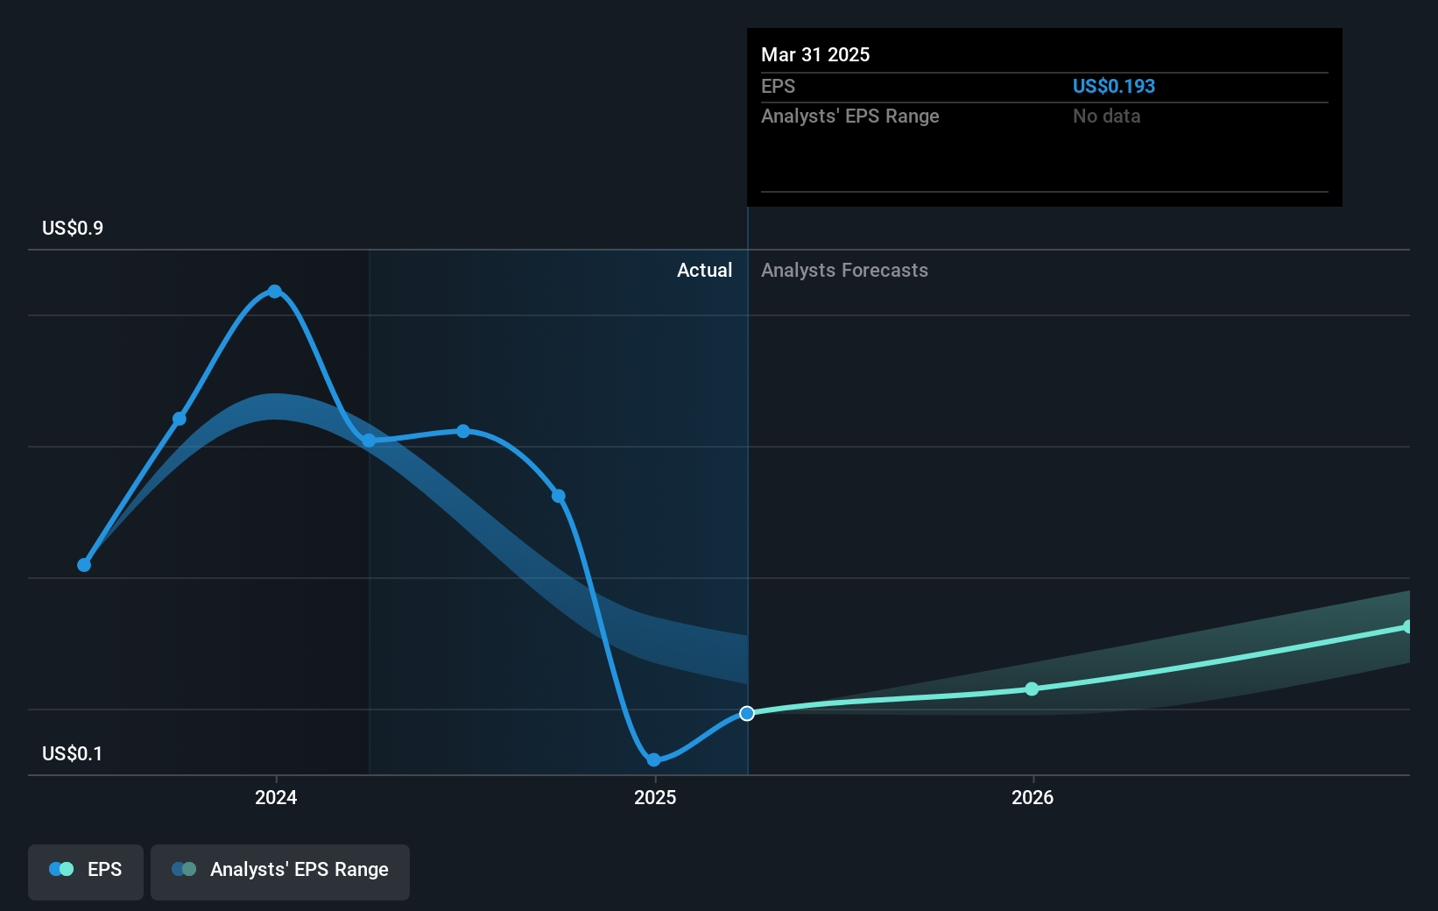Click the Analysts' EPS Range label in tooltip
Screen dimensions: 1438x911
[x=849, y=116]
